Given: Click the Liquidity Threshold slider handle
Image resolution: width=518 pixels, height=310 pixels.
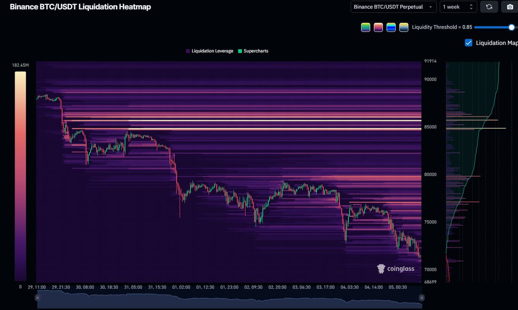Looking at the screenshot, I should pos(512,27).
